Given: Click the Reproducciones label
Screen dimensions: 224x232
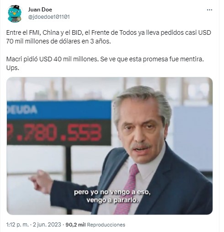Looking at the screenshot, I should click(106, 225).
